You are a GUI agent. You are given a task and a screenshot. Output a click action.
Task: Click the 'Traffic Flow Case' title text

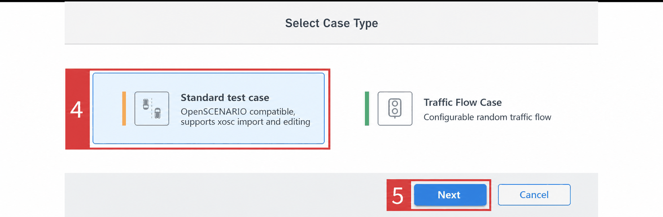463,102
